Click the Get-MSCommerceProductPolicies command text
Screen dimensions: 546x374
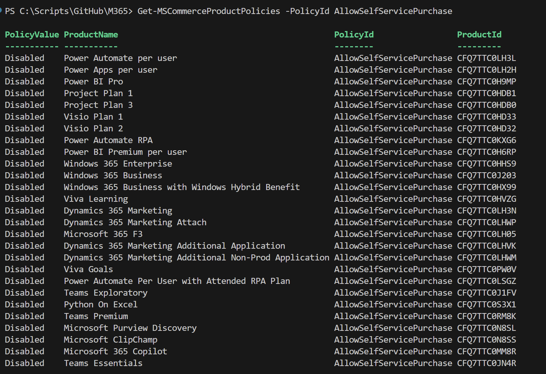(x=209, y=11)
